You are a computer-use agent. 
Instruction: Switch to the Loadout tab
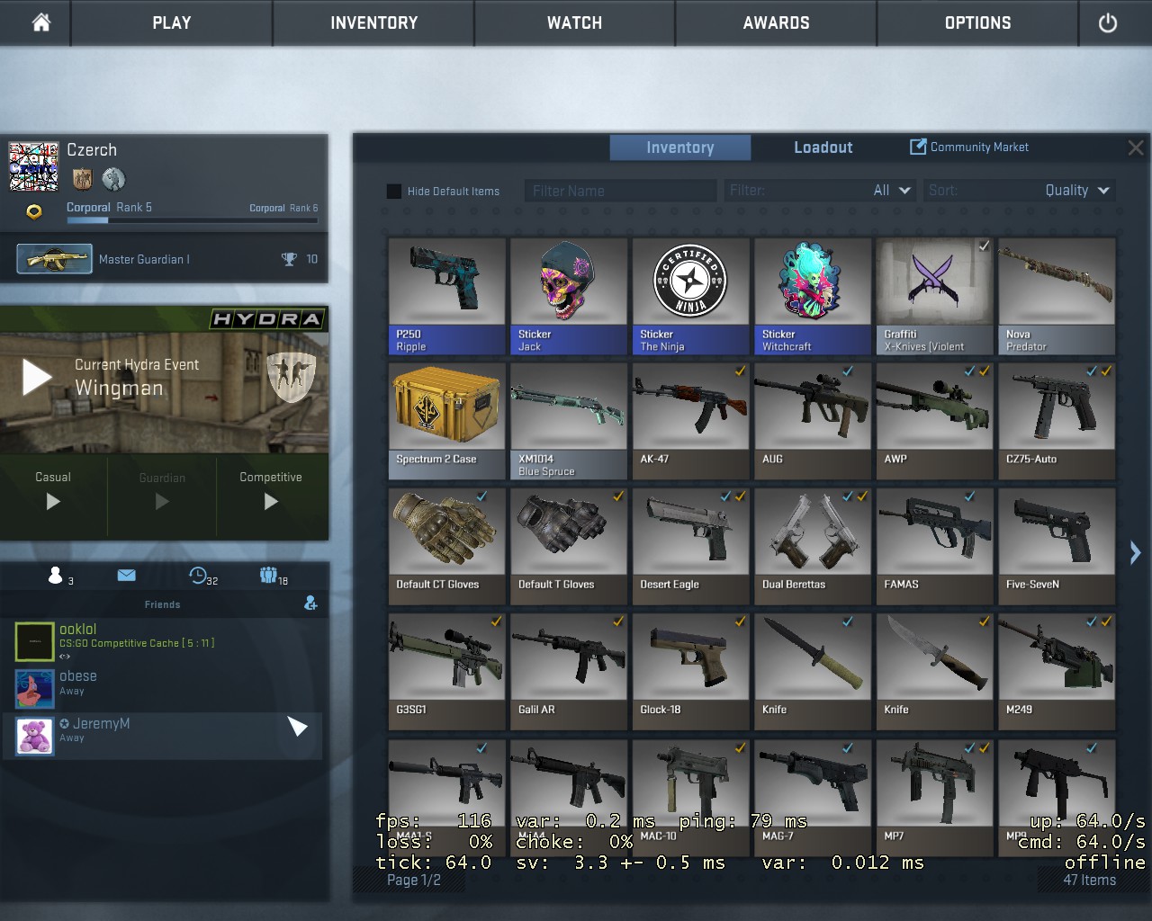coord(823,148)
